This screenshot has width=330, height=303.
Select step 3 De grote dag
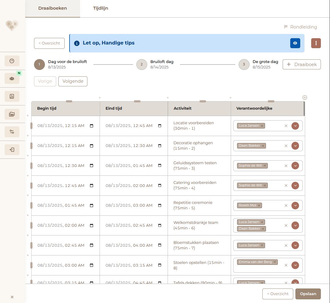point(258,65)
